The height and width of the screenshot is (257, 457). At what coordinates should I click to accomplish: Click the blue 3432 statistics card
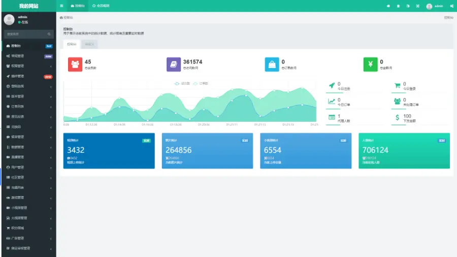tap(109, 151)
